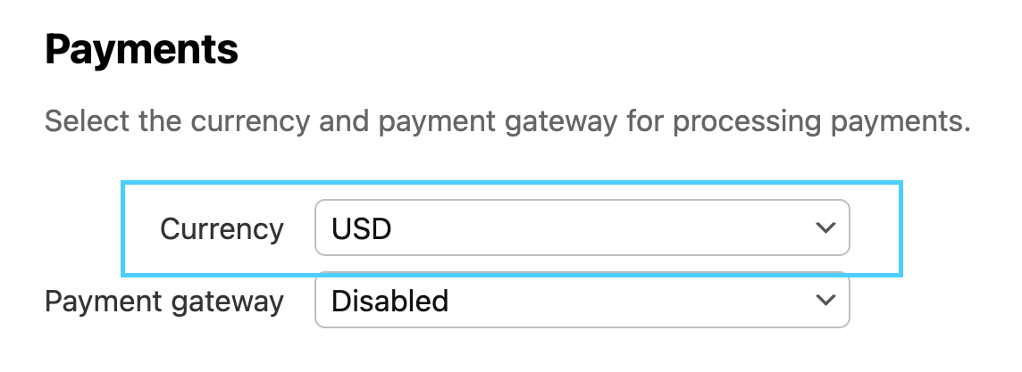Viewport: 1022px width, 372px height.
Task: Open the Payment gateway dropdown
Action: [582, 302]
